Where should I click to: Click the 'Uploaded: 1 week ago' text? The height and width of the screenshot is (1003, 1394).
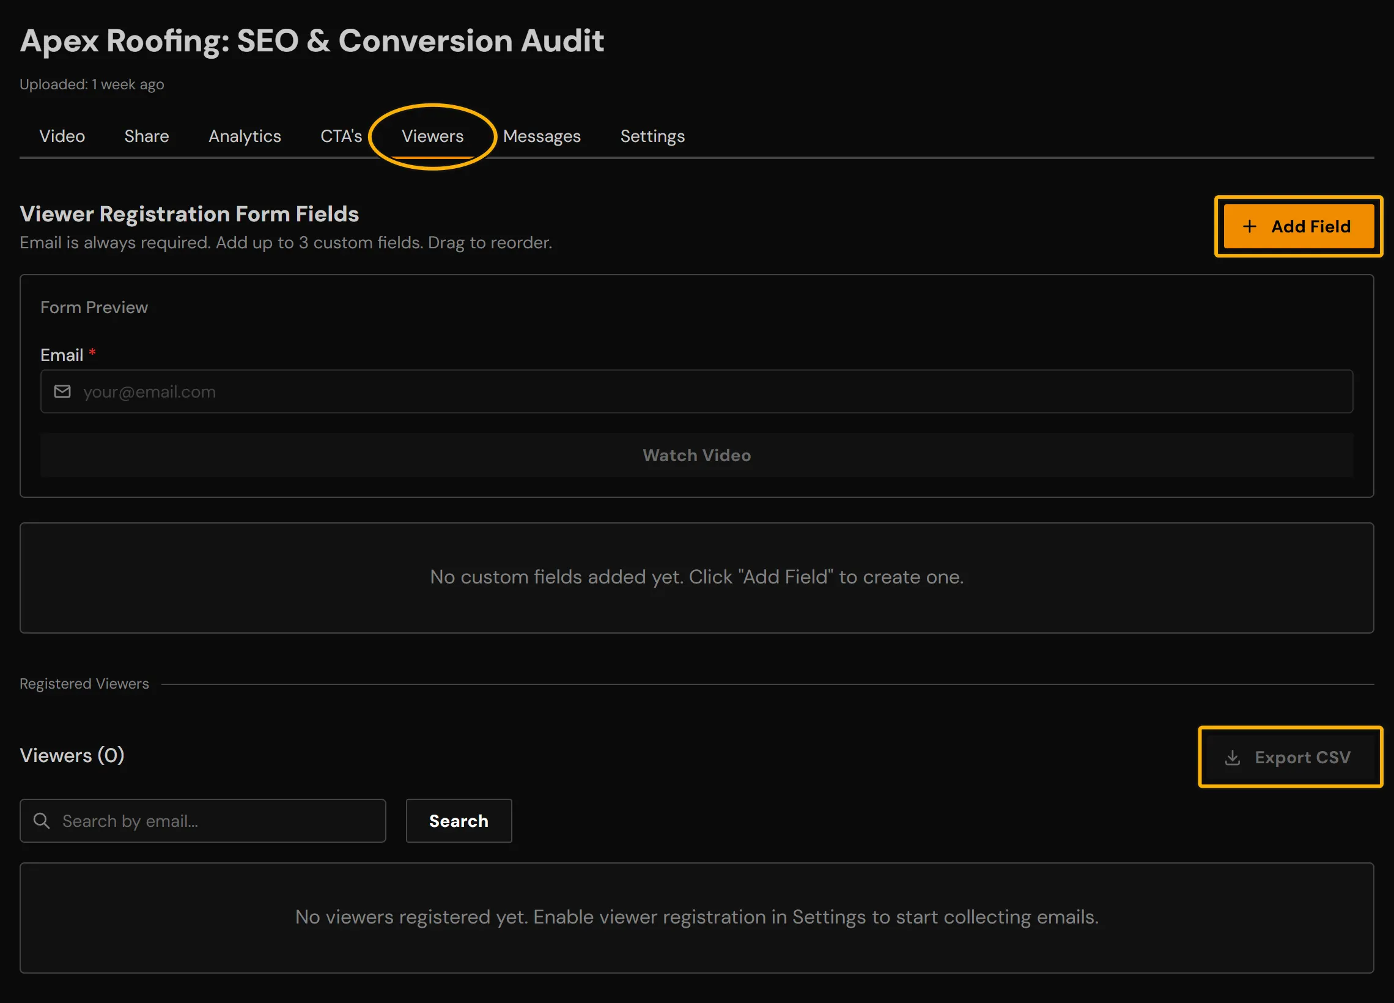92,84
